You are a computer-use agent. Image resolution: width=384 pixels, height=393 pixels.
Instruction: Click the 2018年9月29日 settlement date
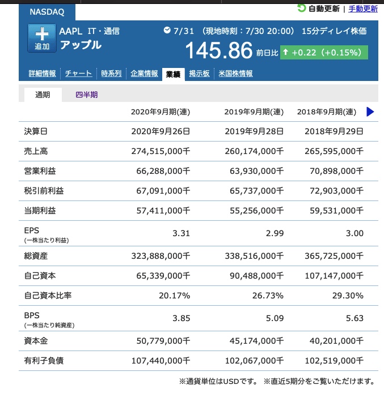(x=334, y=131)
